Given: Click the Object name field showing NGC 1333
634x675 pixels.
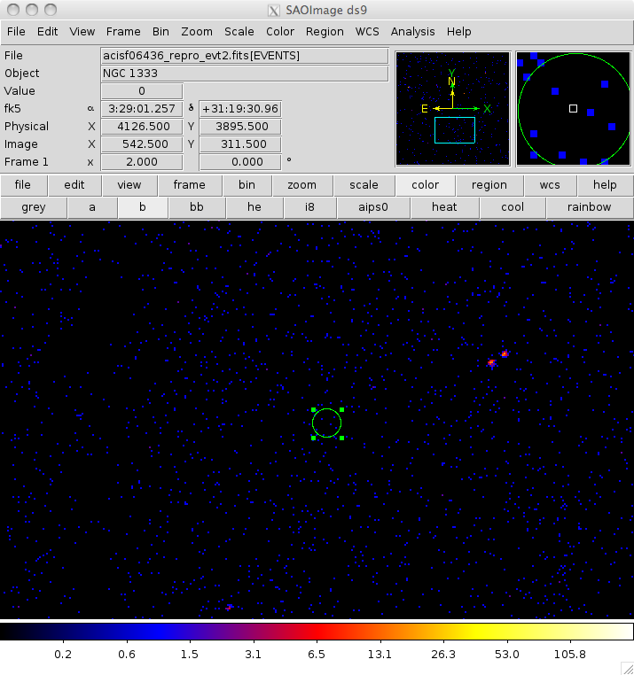Looking at the screenshot, I should [245, 74].
